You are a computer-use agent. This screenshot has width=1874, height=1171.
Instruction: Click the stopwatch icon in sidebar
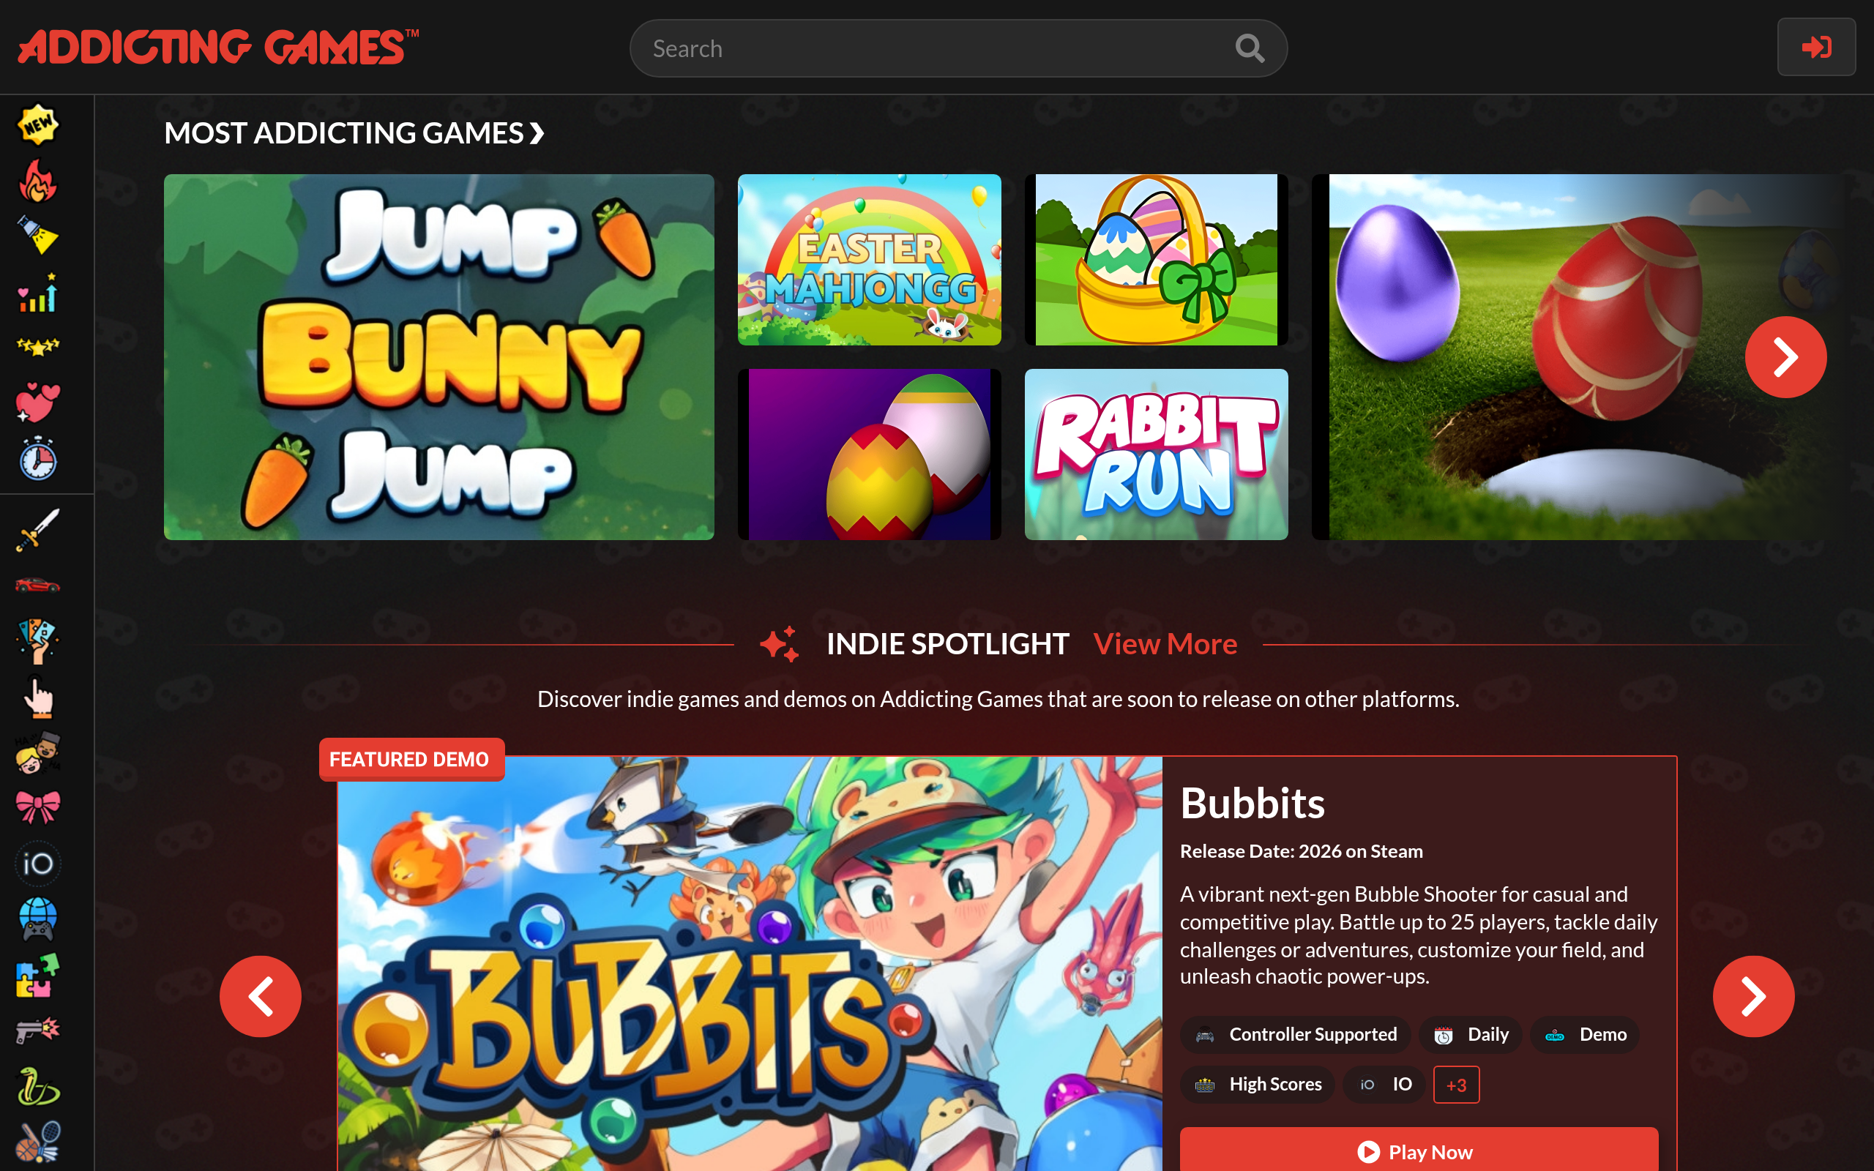click(37, 460)
